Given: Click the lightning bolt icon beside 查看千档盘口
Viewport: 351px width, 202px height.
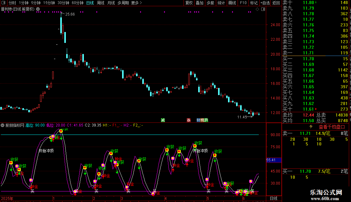Looking at the screenshot, I should pyautogui.click(x=311, y=127).
